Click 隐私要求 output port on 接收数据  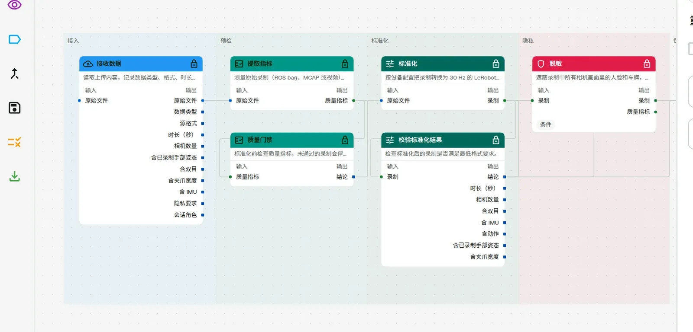pyautogui.click(x=203, y=203)
